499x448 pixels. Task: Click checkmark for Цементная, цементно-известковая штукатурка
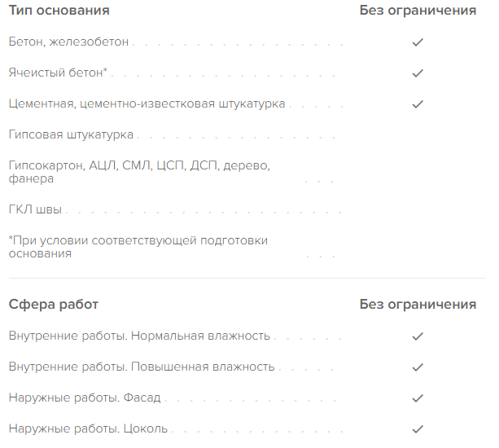tap(418, 103)
